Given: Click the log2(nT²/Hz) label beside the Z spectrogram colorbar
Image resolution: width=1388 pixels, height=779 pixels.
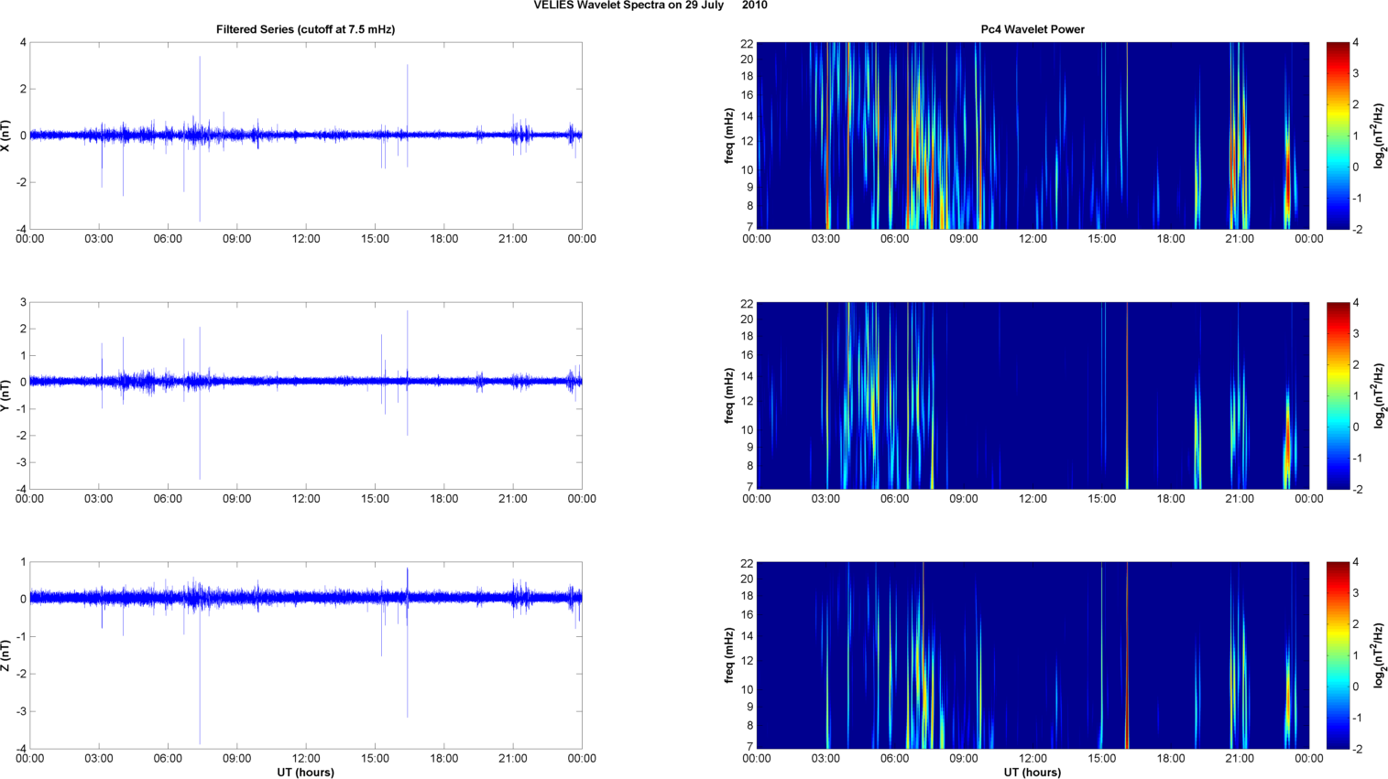Looking at the screenshot, I should 1380,655.
